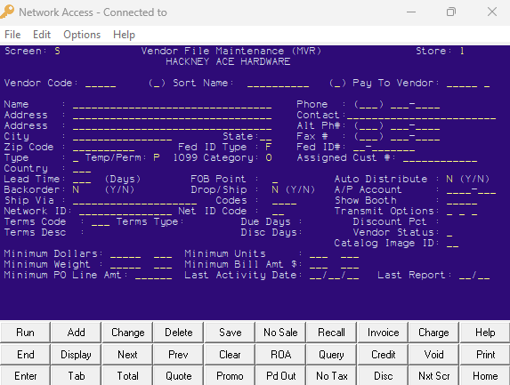510x385 pixels.
Task: Click the Query button
Action: point(331,355)
